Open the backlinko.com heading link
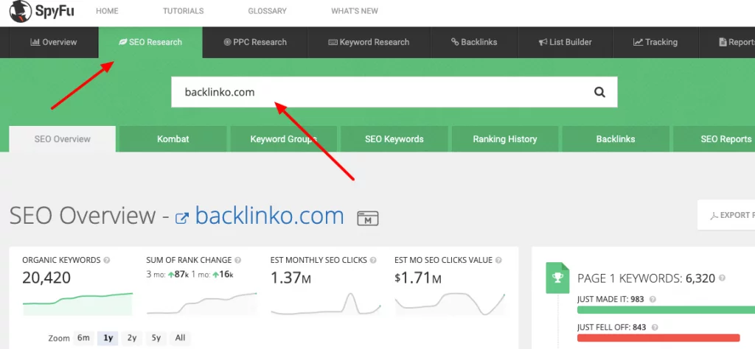 pos(269,215)
